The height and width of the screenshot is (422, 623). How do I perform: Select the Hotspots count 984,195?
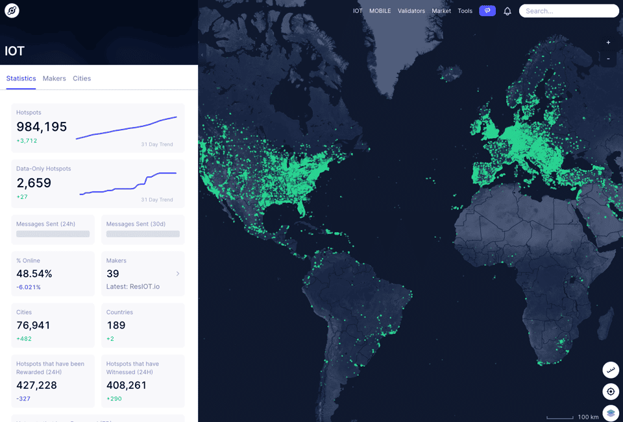pos(42,126)
